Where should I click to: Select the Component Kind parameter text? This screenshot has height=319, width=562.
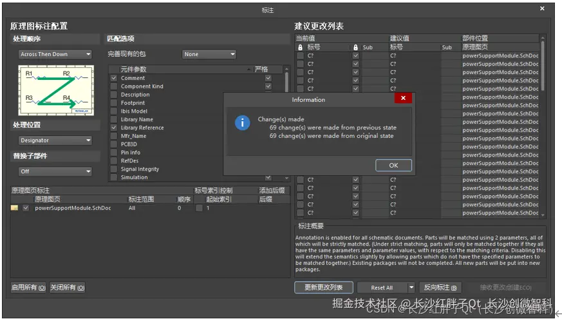[142, 86]
